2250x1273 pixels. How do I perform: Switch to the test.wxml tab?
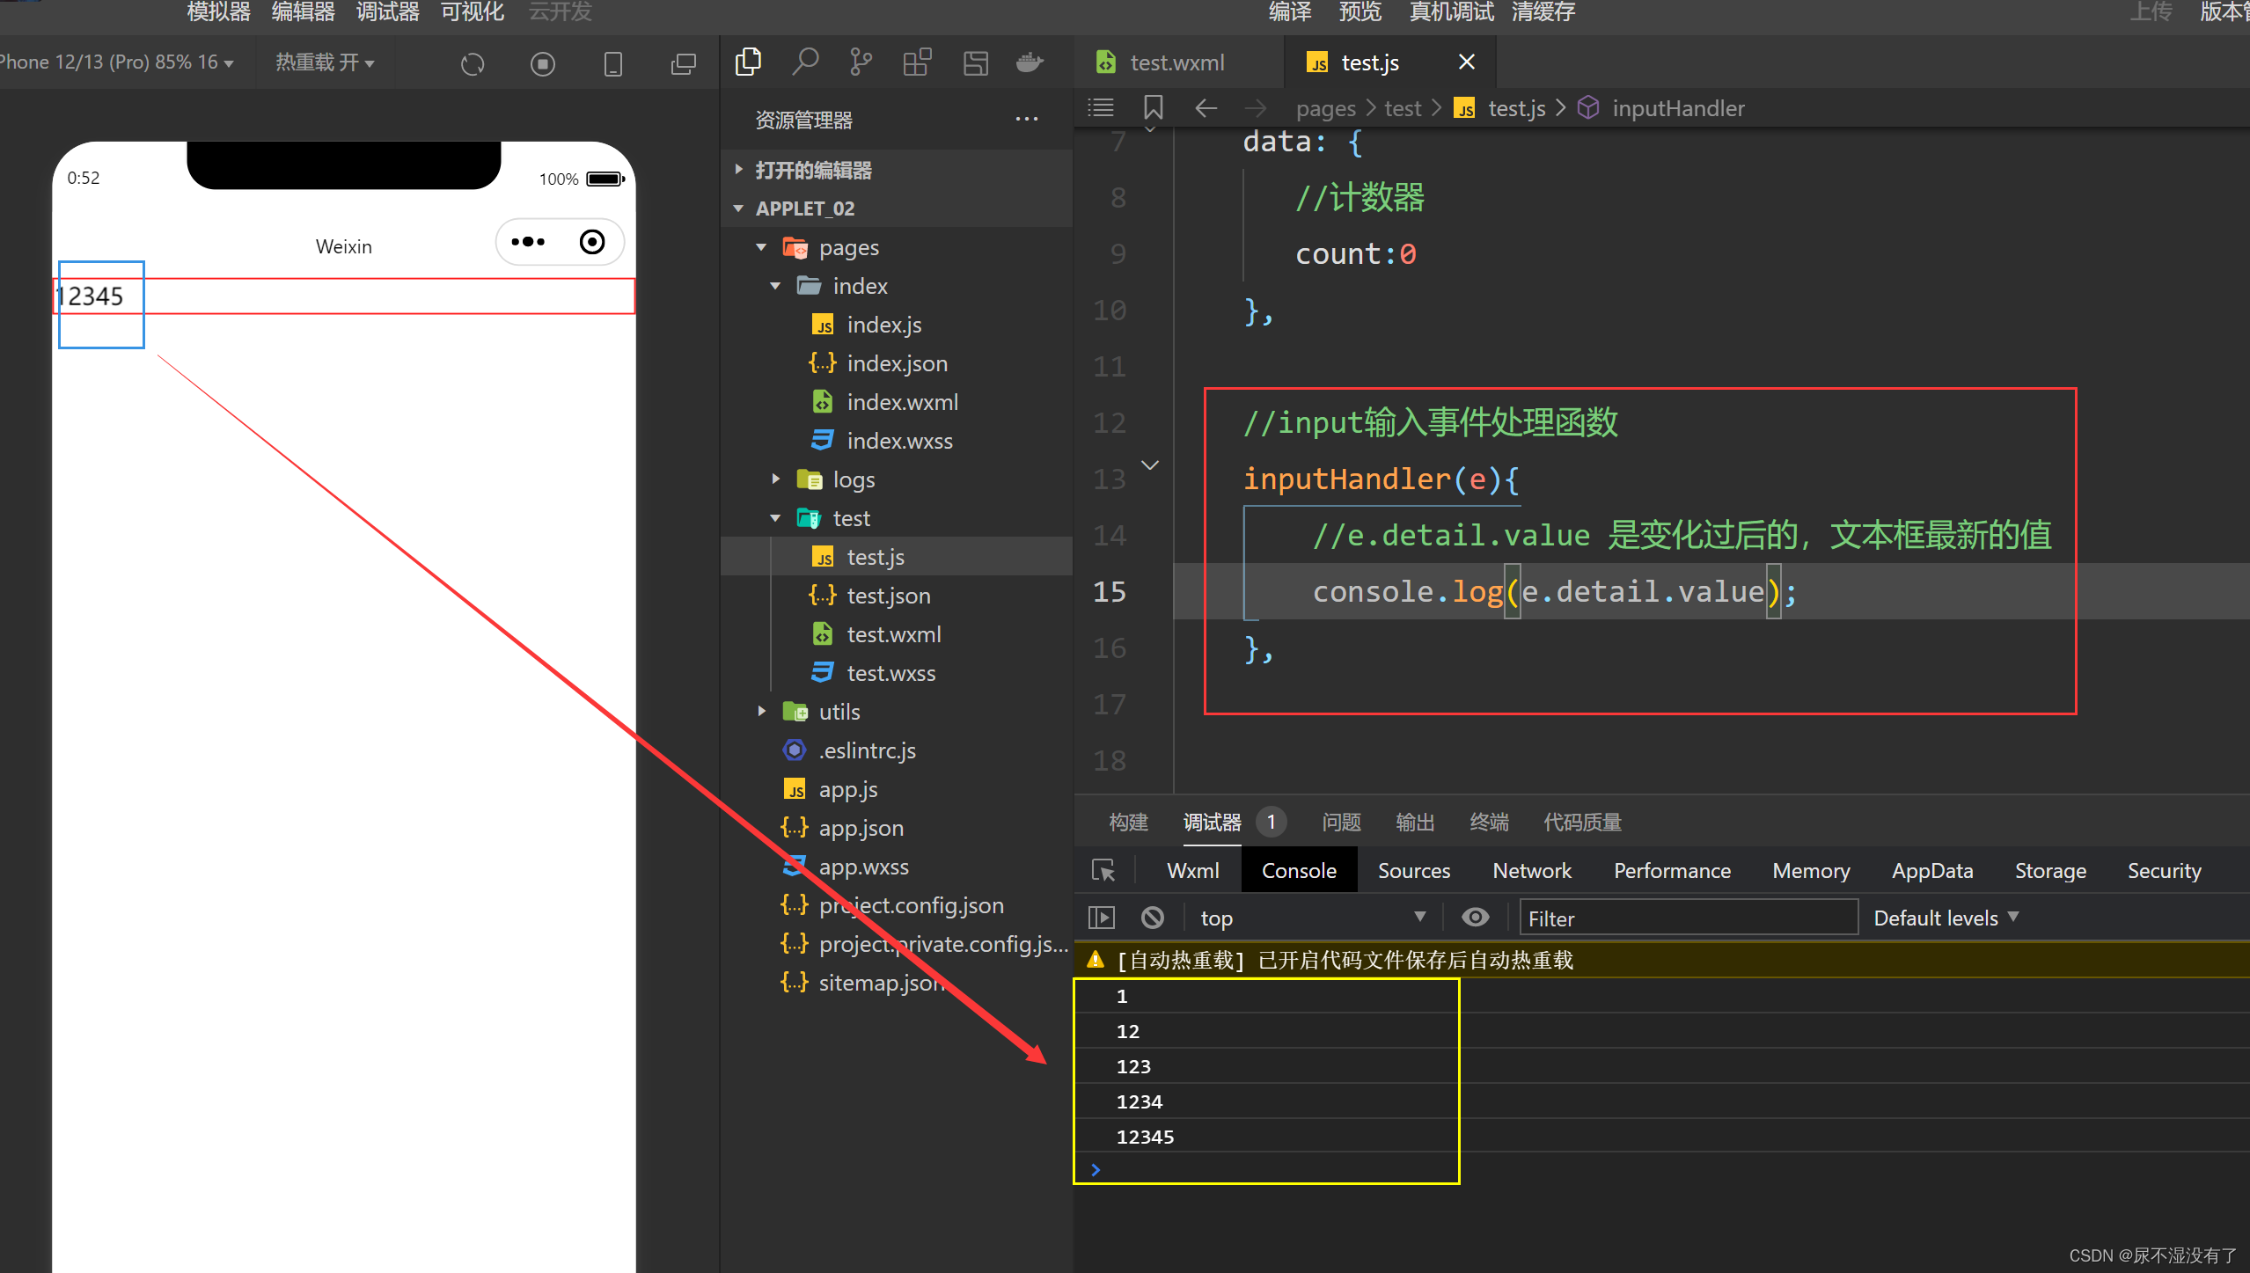(1176, 62)
